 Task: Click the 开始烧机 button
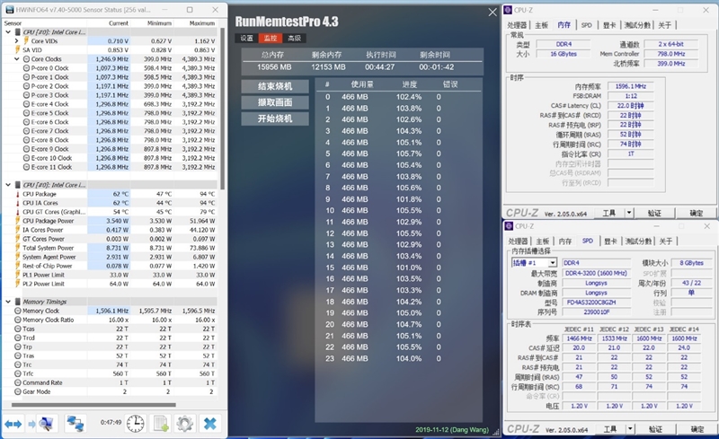pos(275,119)
